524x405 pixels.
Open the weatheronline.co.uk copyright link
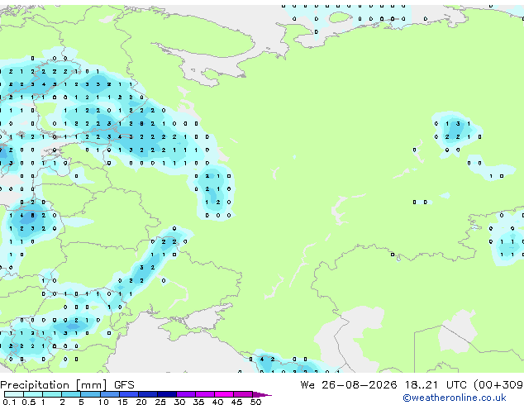click(455, 398)
